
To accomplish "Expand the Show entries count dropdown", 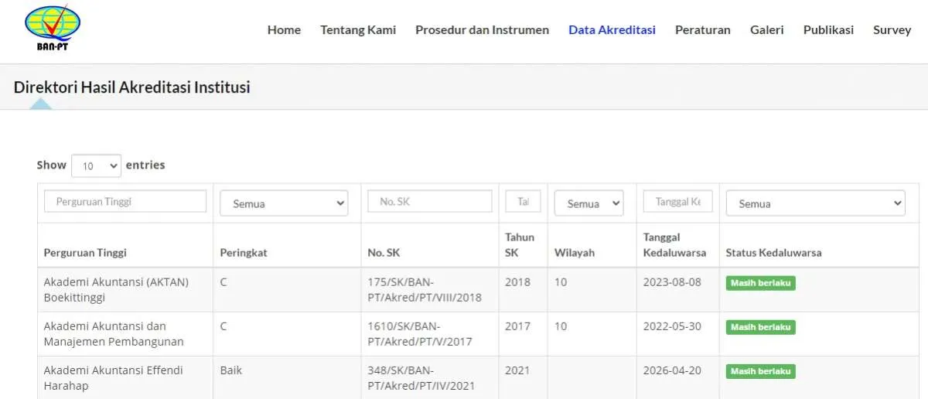I will (96, 165).
